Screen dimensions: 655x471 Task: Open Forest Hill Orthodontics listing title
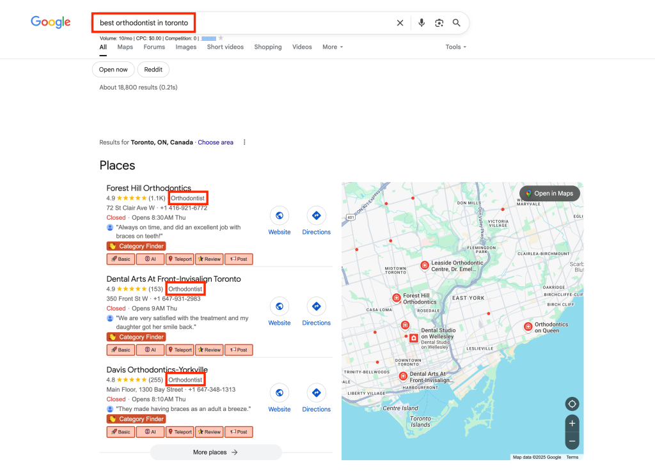148,188
